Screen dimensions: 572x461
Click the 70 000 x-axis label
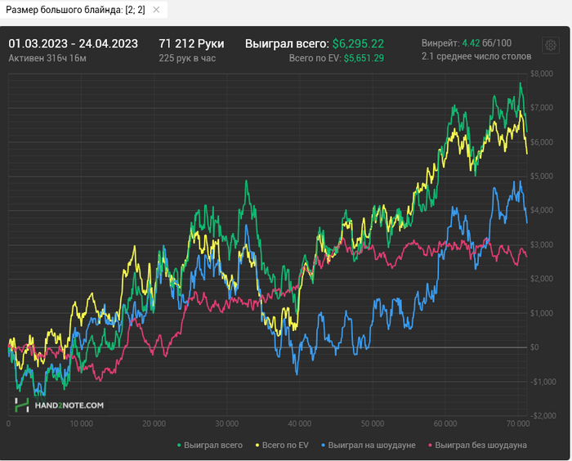518,423
